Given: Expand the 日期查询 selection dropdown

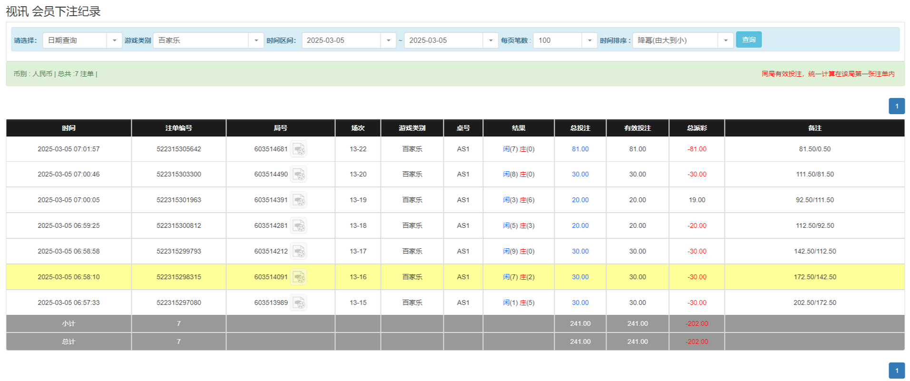Looking at the screenshot, I should [114, 40].
